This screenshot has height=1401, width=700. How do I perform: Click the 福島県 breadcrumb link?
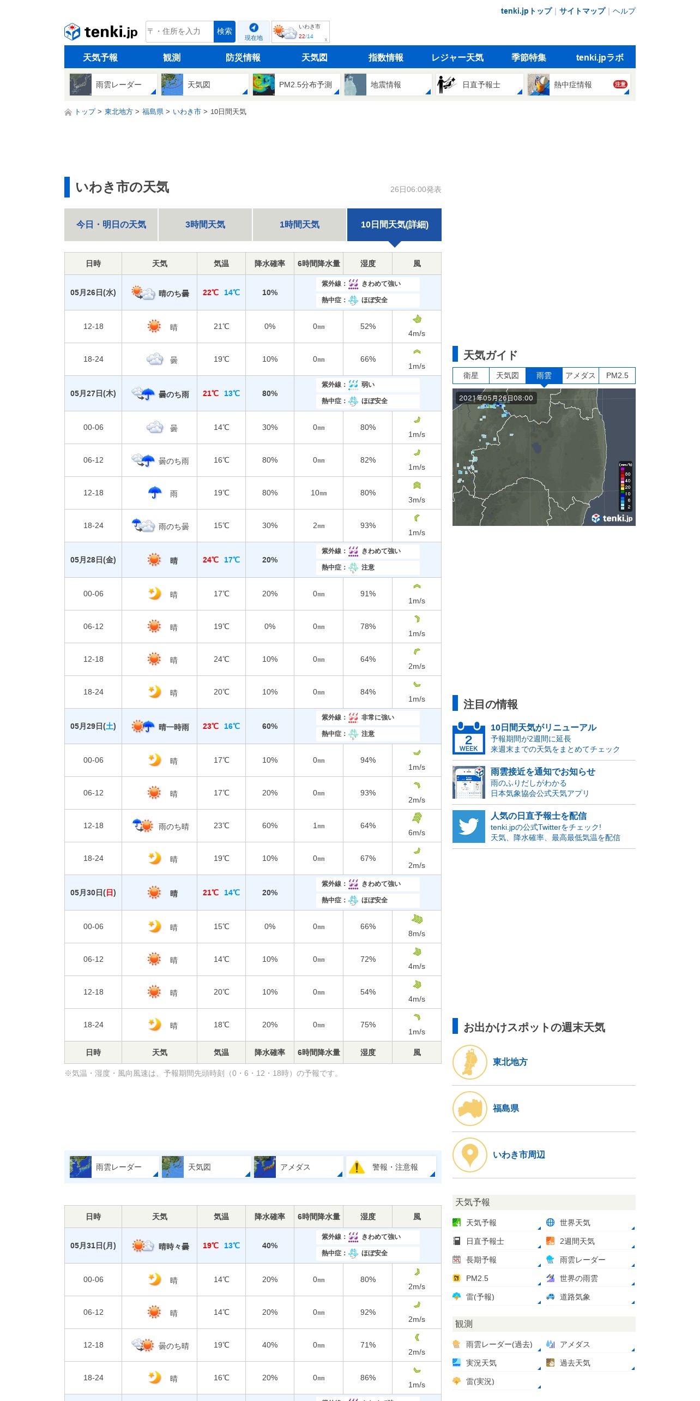point(153,112)
